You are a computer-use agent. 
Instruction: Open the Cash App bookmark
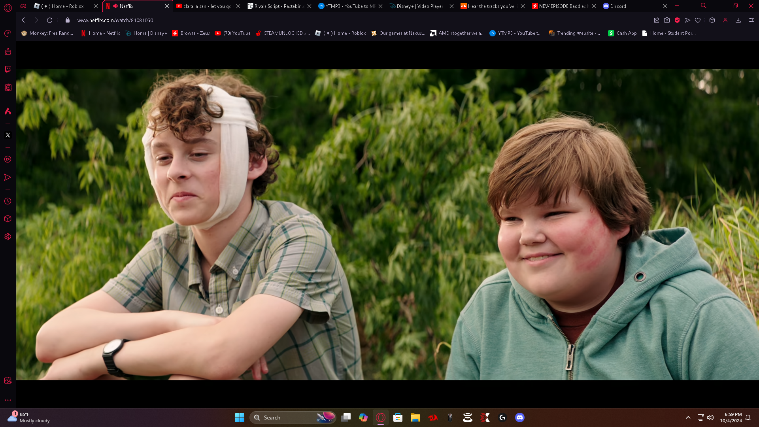pos(623,33)
